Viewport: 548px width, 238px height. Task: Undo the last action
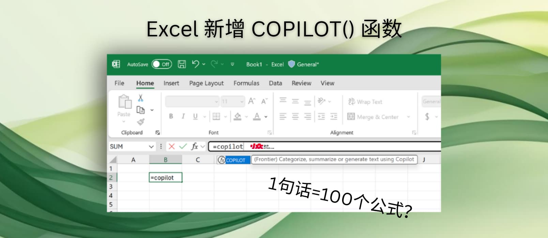195,64
